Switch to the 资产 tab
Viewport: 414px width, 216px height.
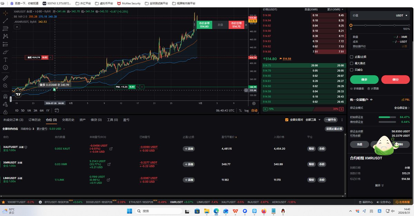[x=82, y=120]
